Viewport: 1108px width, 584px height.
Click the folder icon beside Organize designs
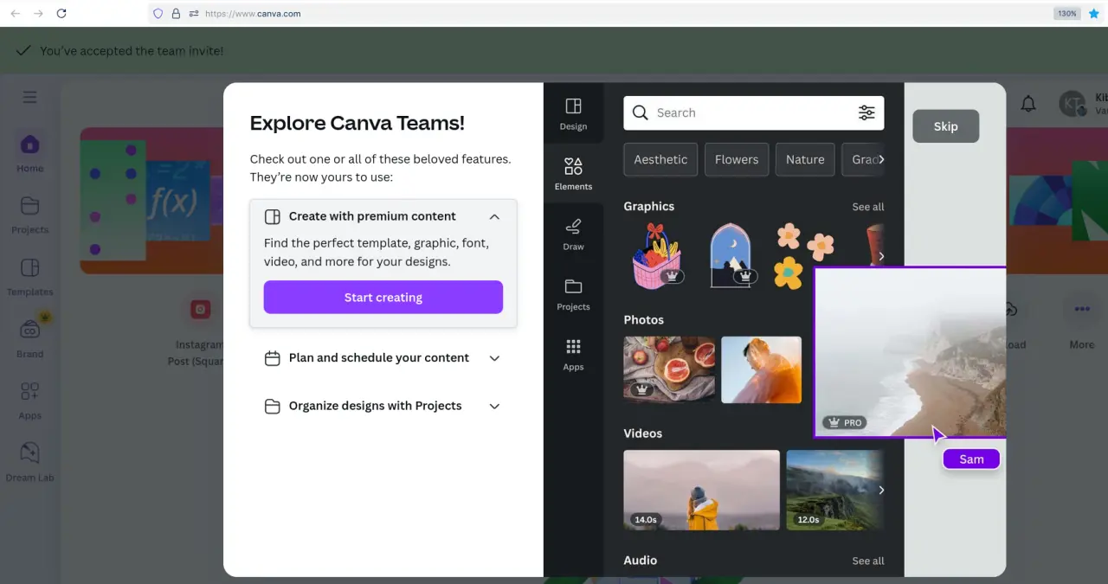(272, 406)
